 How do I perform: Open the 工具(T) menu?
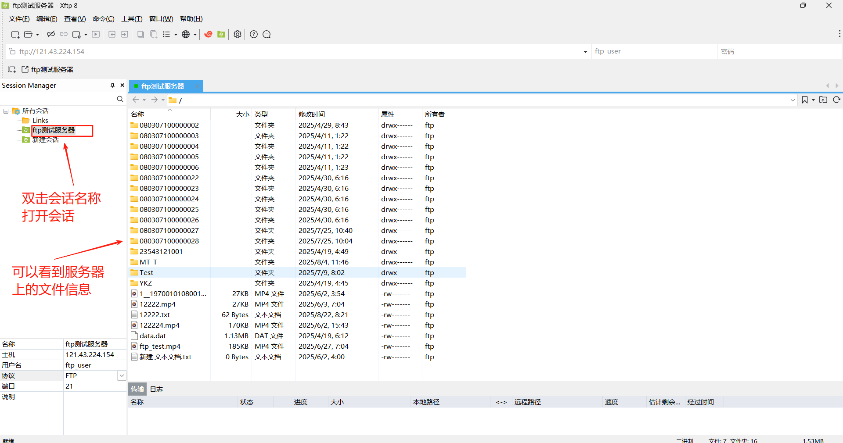point(132,19)
